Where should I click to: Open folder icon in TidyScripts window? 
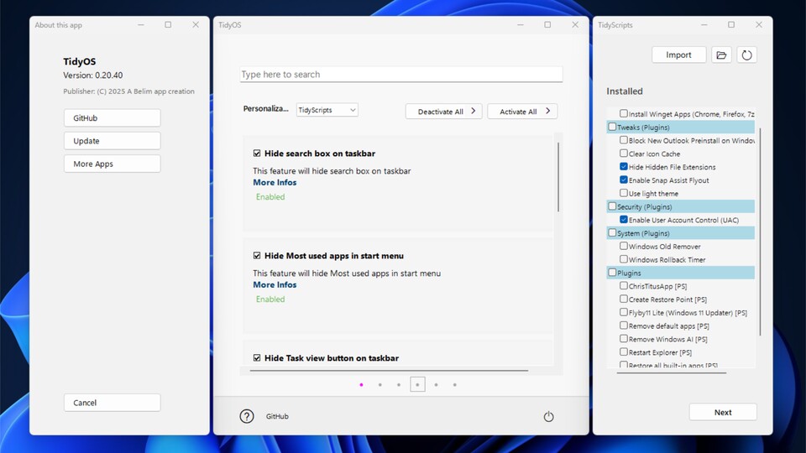721,55
